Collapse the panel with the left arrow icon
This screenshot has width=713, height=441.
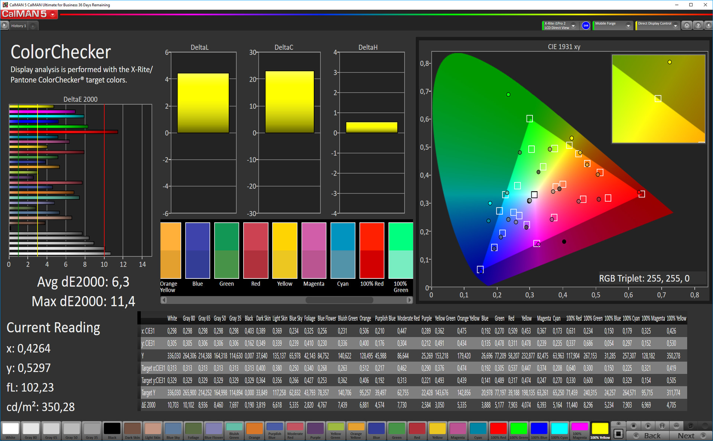[x=708, y=25]
